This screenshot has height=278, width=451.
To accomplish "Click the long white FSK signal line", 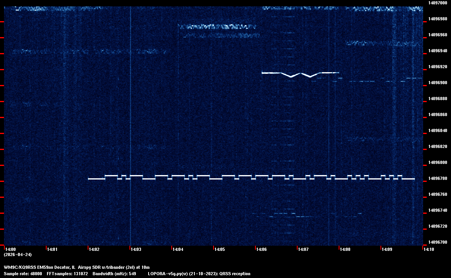I will (251, 177).
